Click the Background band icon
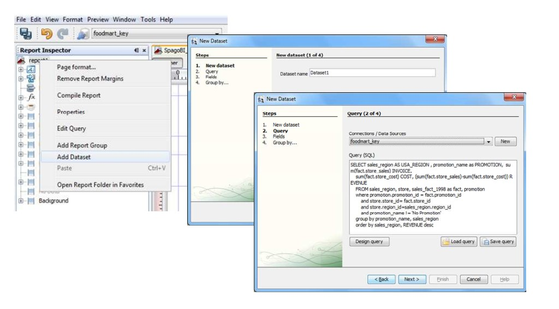 tap(31, 201)
